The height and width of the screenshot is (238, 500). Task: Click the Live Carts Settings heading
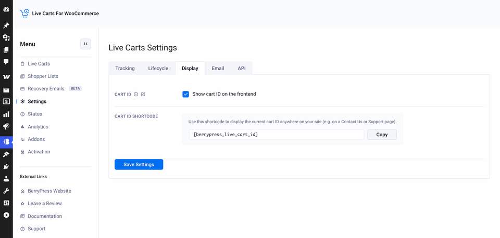[143, 48]
